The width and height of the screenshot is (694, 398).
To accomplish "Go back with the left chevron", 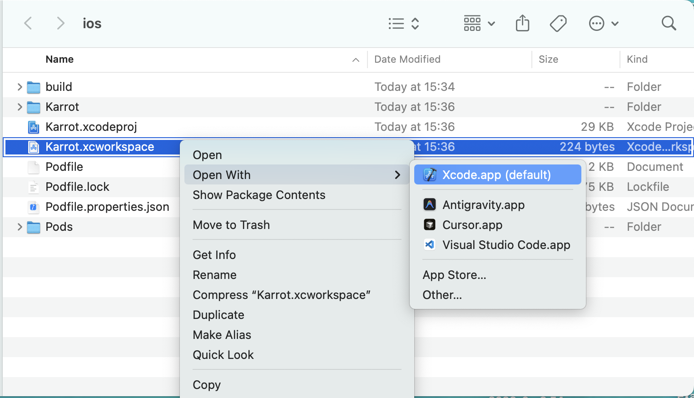I will 28,23.
